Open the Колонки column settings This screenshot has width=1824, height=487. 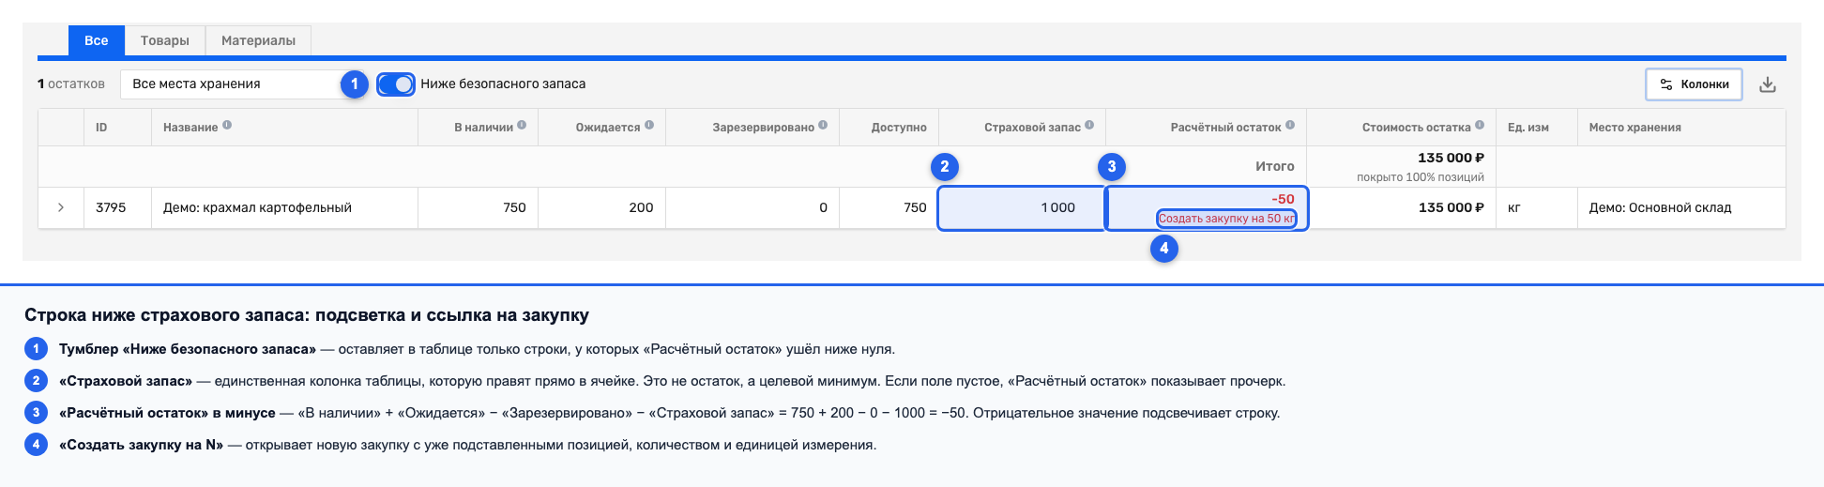1694,84
